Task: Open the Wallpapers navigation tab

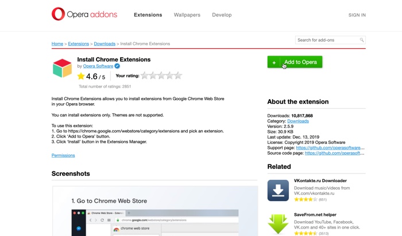Action: (x=187, y=15)
